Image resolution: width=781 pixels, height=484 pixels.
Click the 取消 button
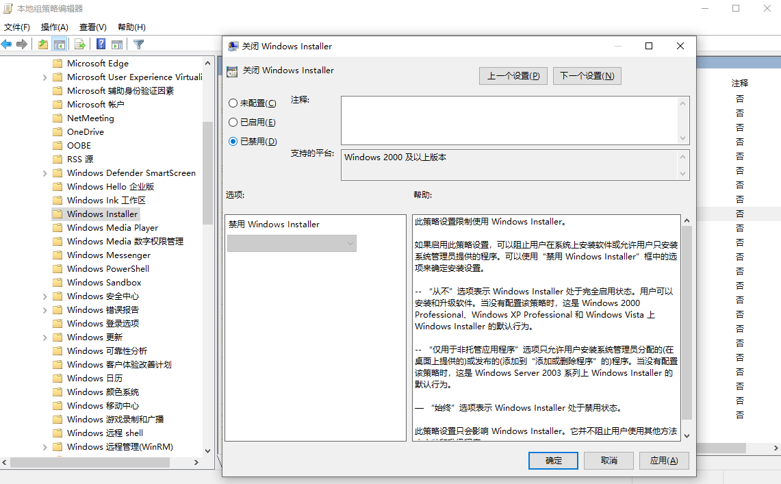tap(609, 461)
